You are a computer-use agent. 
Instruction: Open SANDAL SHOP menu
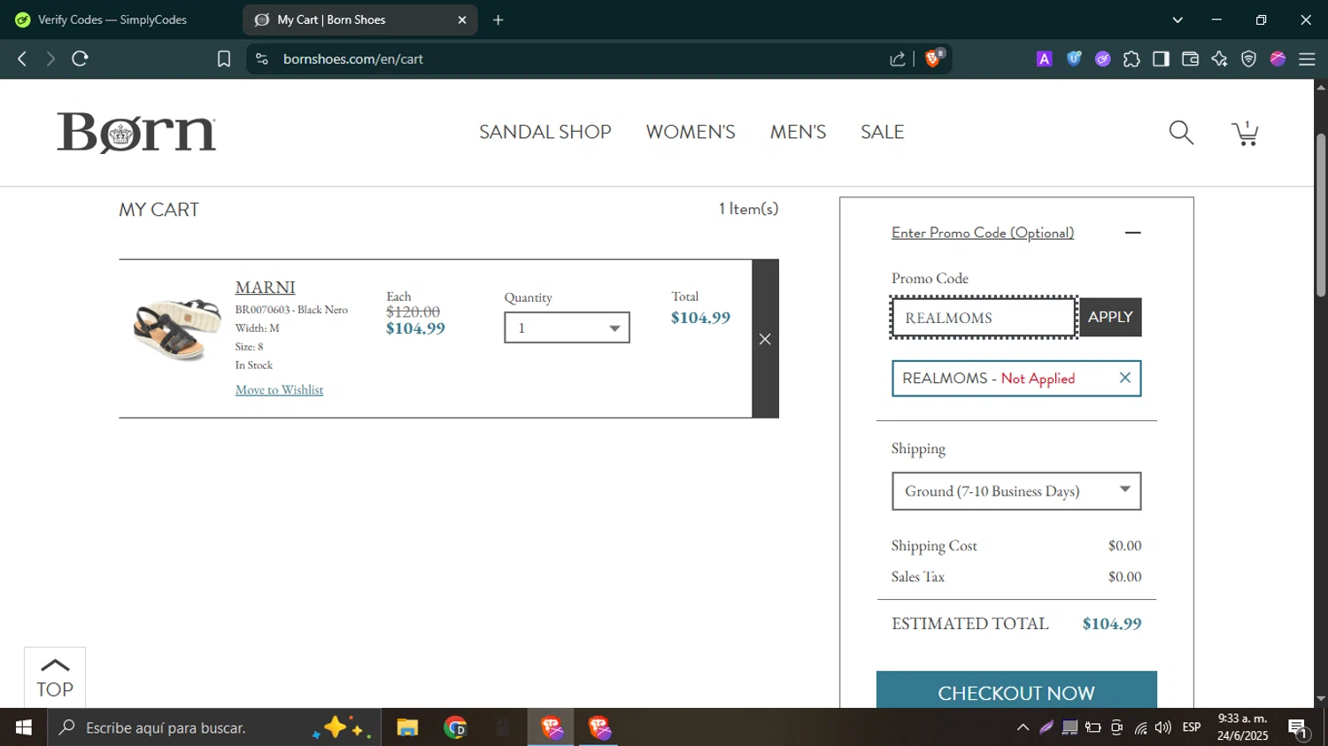point(545,132)
